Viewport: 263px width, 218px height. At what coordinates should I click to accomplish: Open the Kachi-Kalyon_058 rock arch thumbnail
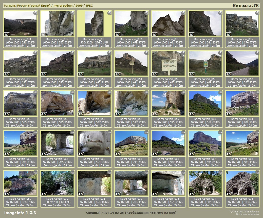coord(131,103)
